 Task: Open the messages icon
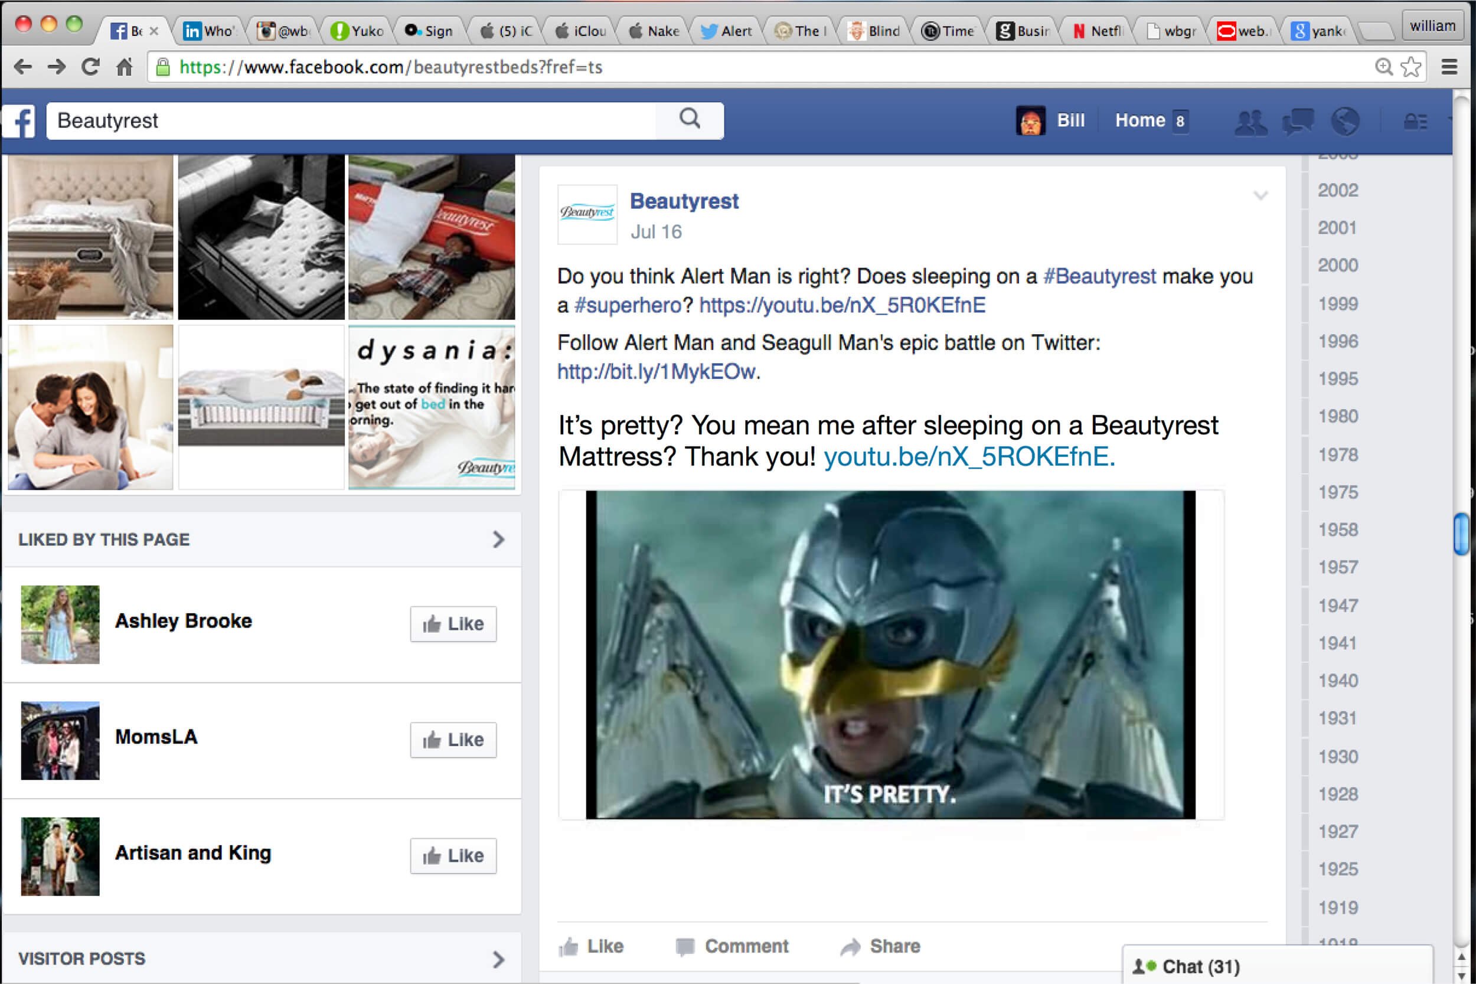tap(1298, 121)
